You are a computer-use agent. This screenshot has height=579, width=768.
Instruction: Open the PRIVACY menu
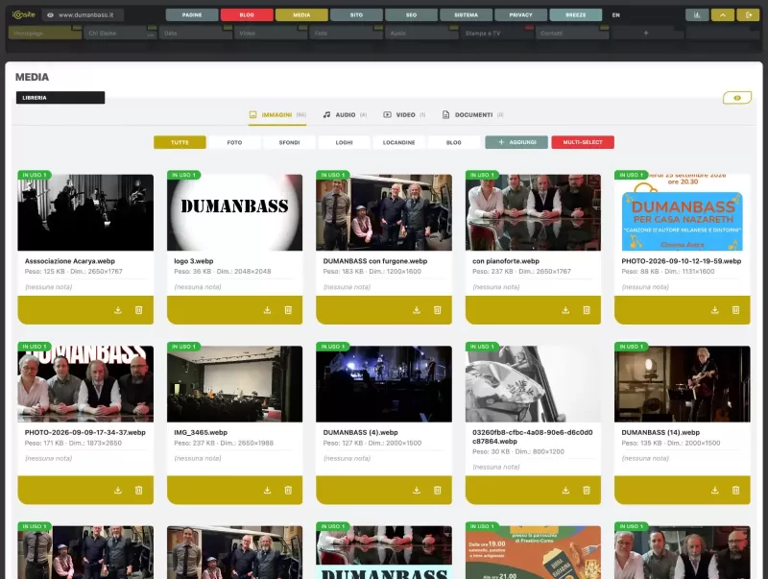(x=521, y=15)
